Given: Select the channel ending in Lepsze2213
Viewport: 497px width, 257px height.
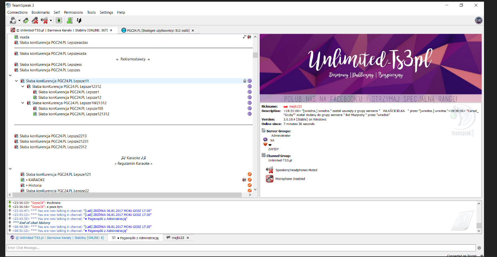Looking at the screenshot, I should pyautogui.click(x=53, y=136).
